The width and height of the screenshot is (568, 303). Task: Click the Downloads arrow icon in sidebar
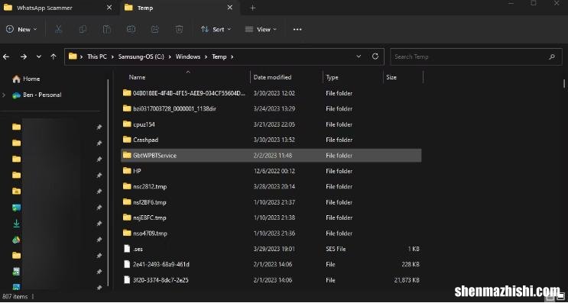click(x=16, y=224)
